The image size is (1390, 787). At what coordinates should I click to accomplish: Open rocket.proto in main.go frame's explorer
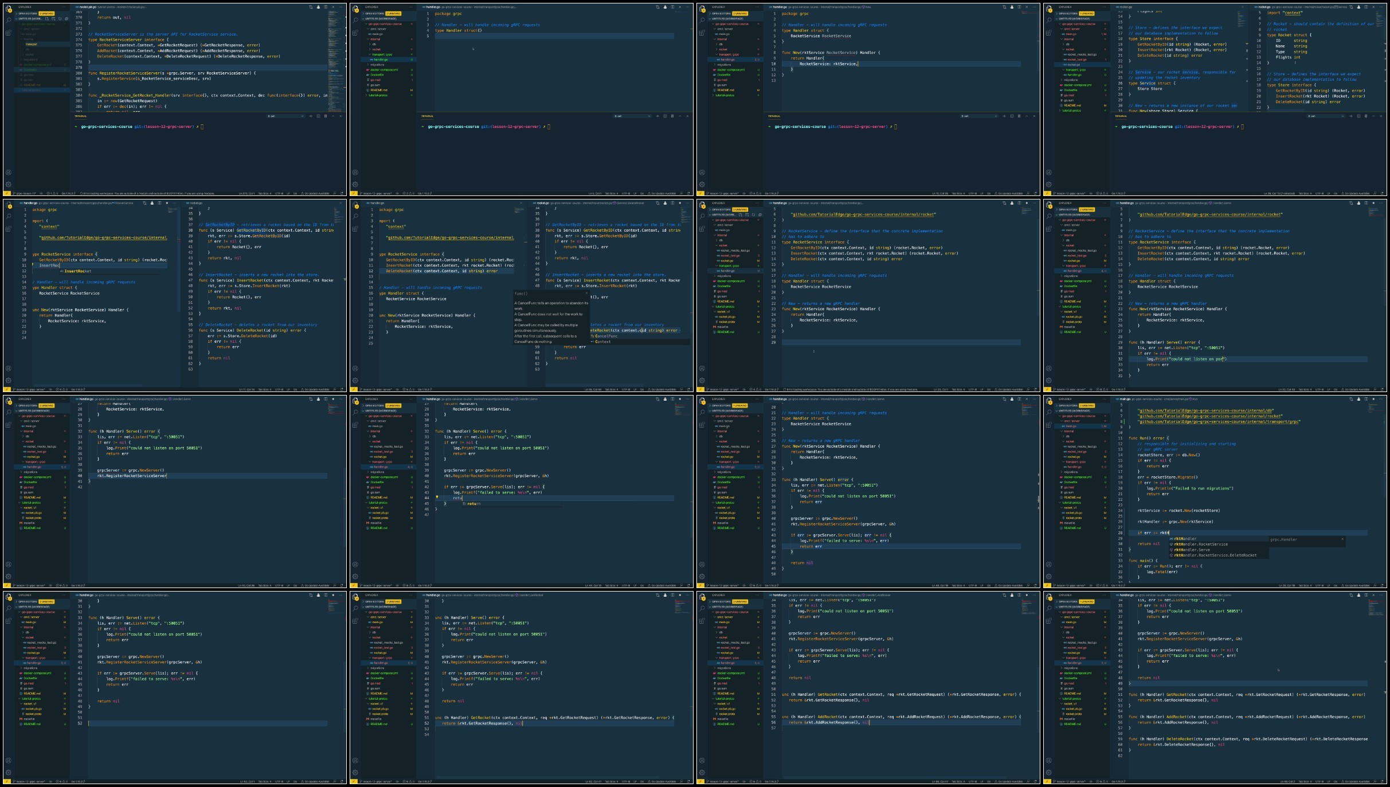(1082, 518)
